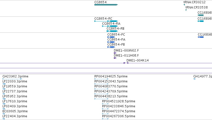Viewport: 212px width, 120px height.
Task: Select the DME1-011H08.F feature arrow
Action: [x=115, y=58]
